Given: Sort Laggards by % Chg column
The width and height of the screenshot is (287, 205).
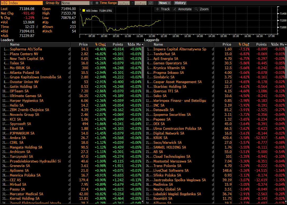Looking at the screenshot, I should [x=244, y=45].
